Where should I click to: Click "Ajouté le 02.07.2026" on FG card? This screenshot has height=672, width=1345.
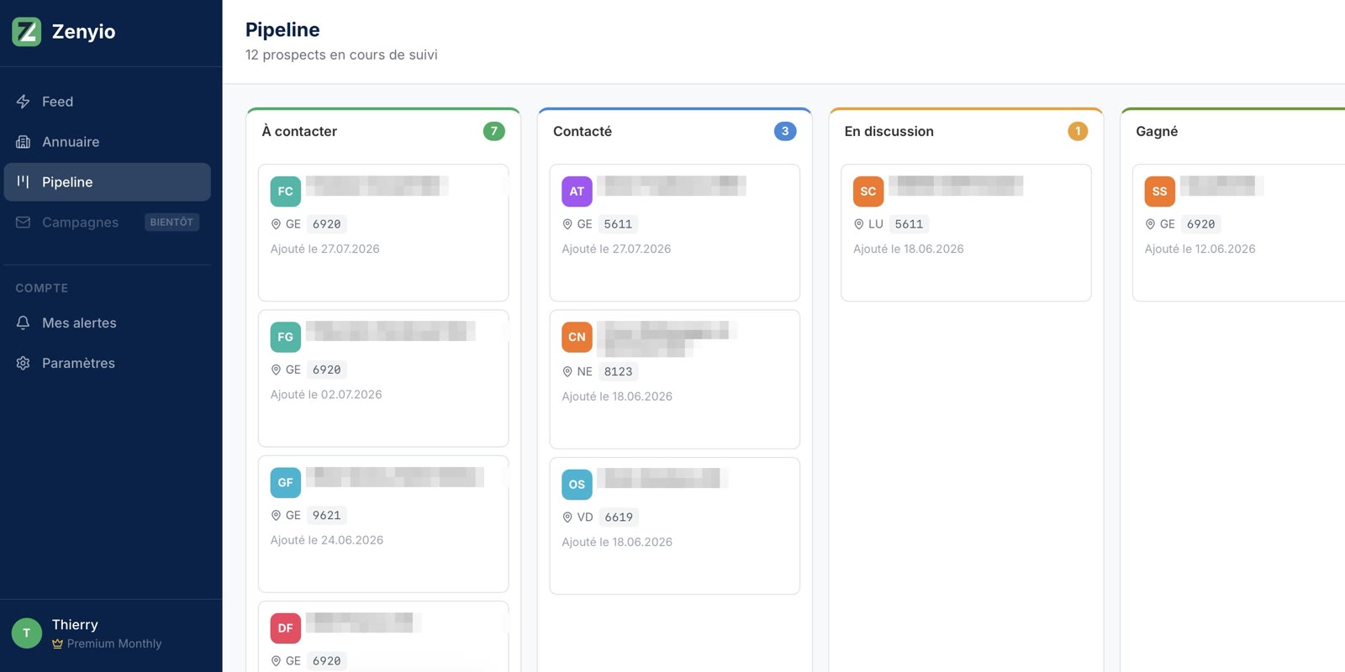pyautogui.click(x=326, y=395)
